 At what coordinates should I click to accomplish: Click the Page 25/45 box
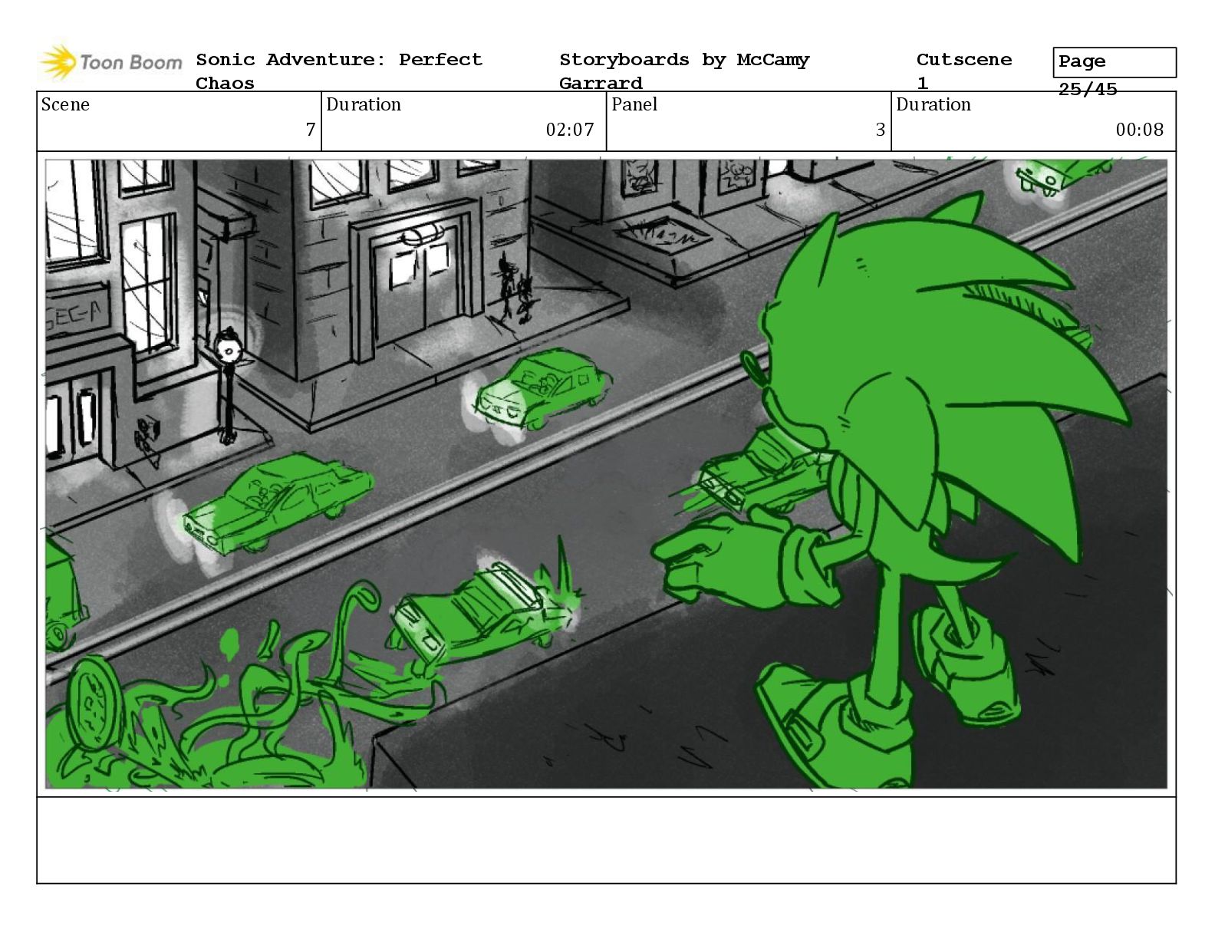point(1115,63)
